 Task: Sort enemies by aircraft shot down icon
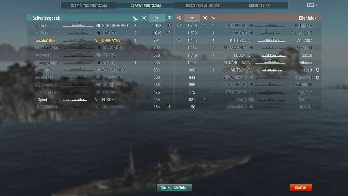[205, 18]
